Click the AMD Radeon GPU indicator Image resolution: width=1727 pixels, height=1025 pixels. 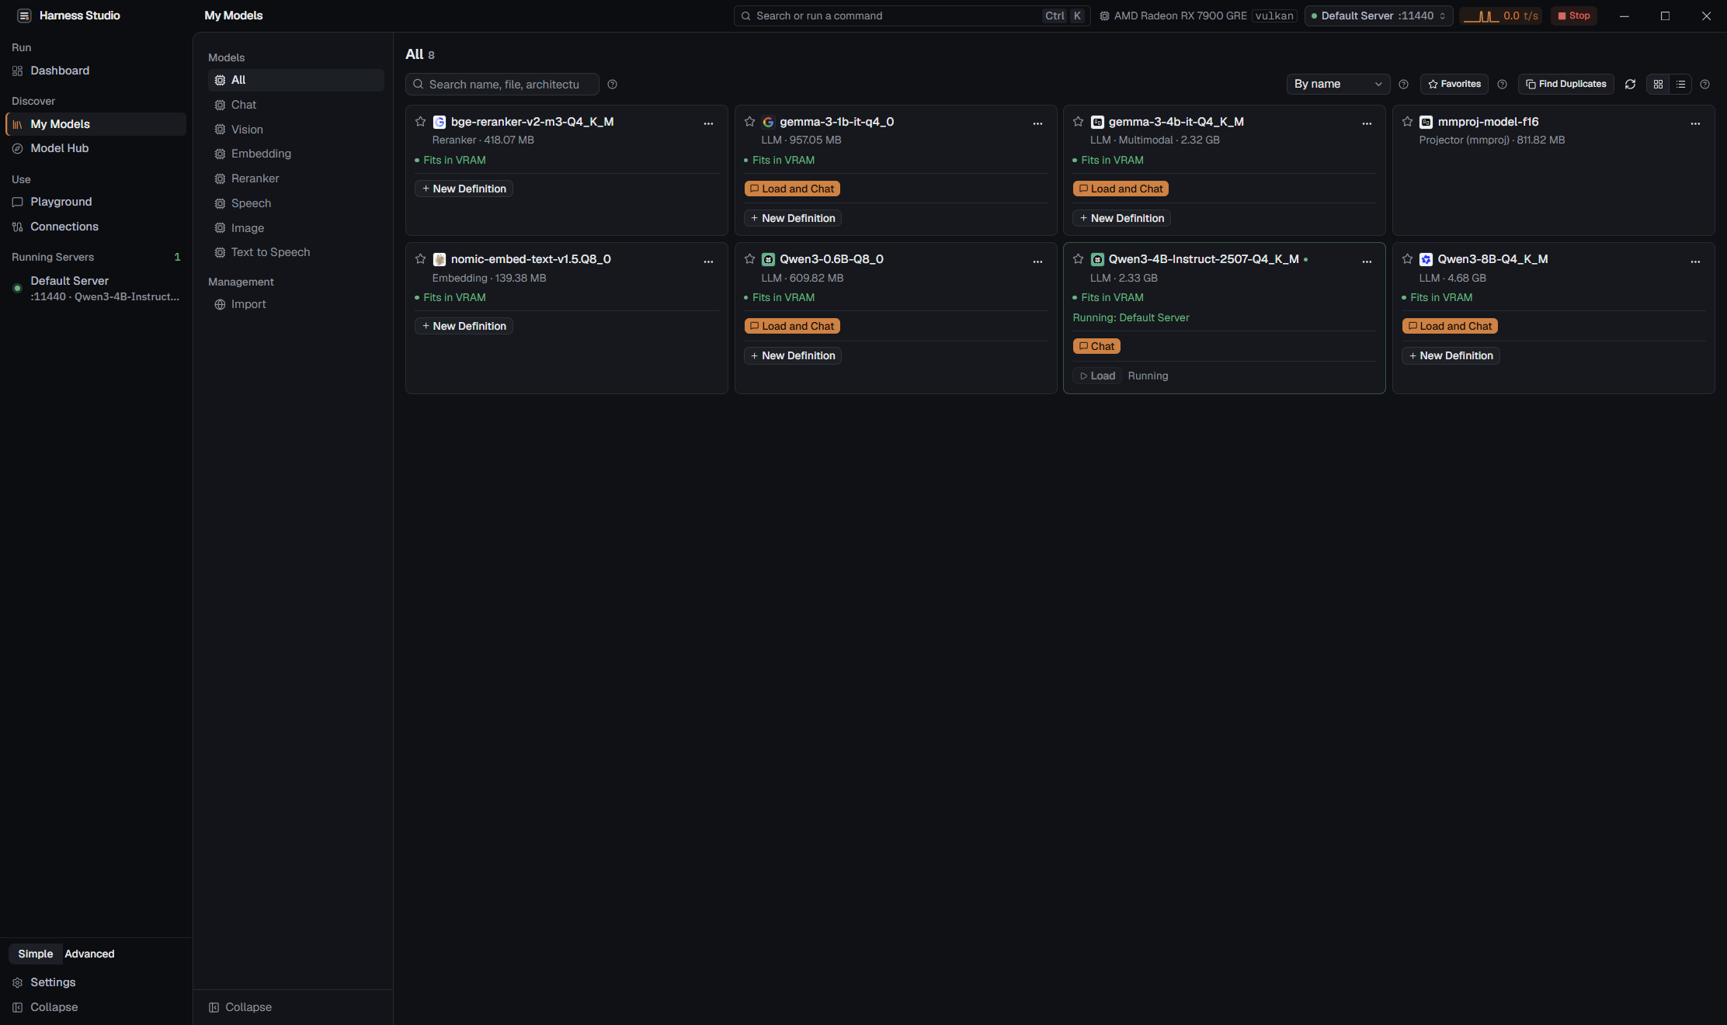pos(1198,16)
